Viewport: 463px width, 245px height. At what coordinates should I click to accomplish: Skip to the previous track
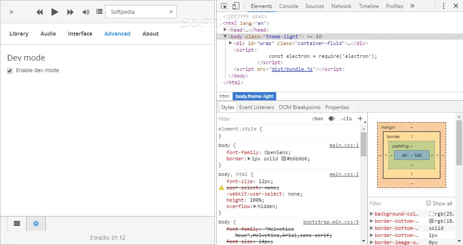[40, 12]
